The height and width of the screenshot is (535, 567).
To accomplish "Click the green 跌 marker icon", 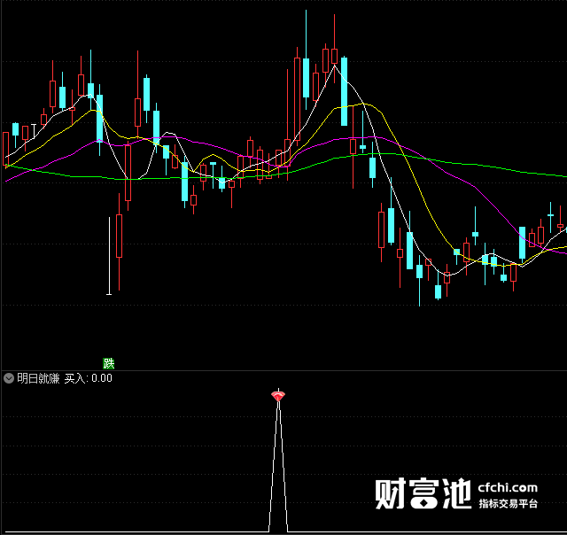I will 108,363.
